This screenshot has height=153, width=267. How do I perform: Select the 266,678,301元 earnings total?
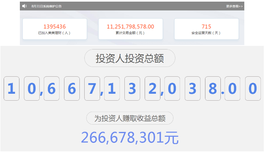tap(130, 138)
